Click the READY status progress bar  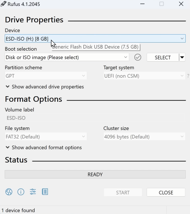[x=95, y=174]
